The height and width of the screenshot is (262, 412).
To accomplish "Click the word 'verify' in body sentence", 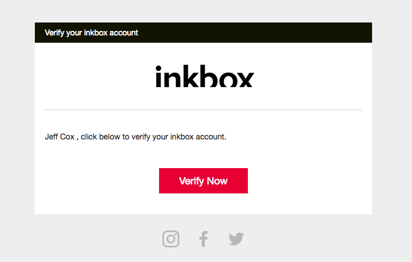I will (141, 137).
